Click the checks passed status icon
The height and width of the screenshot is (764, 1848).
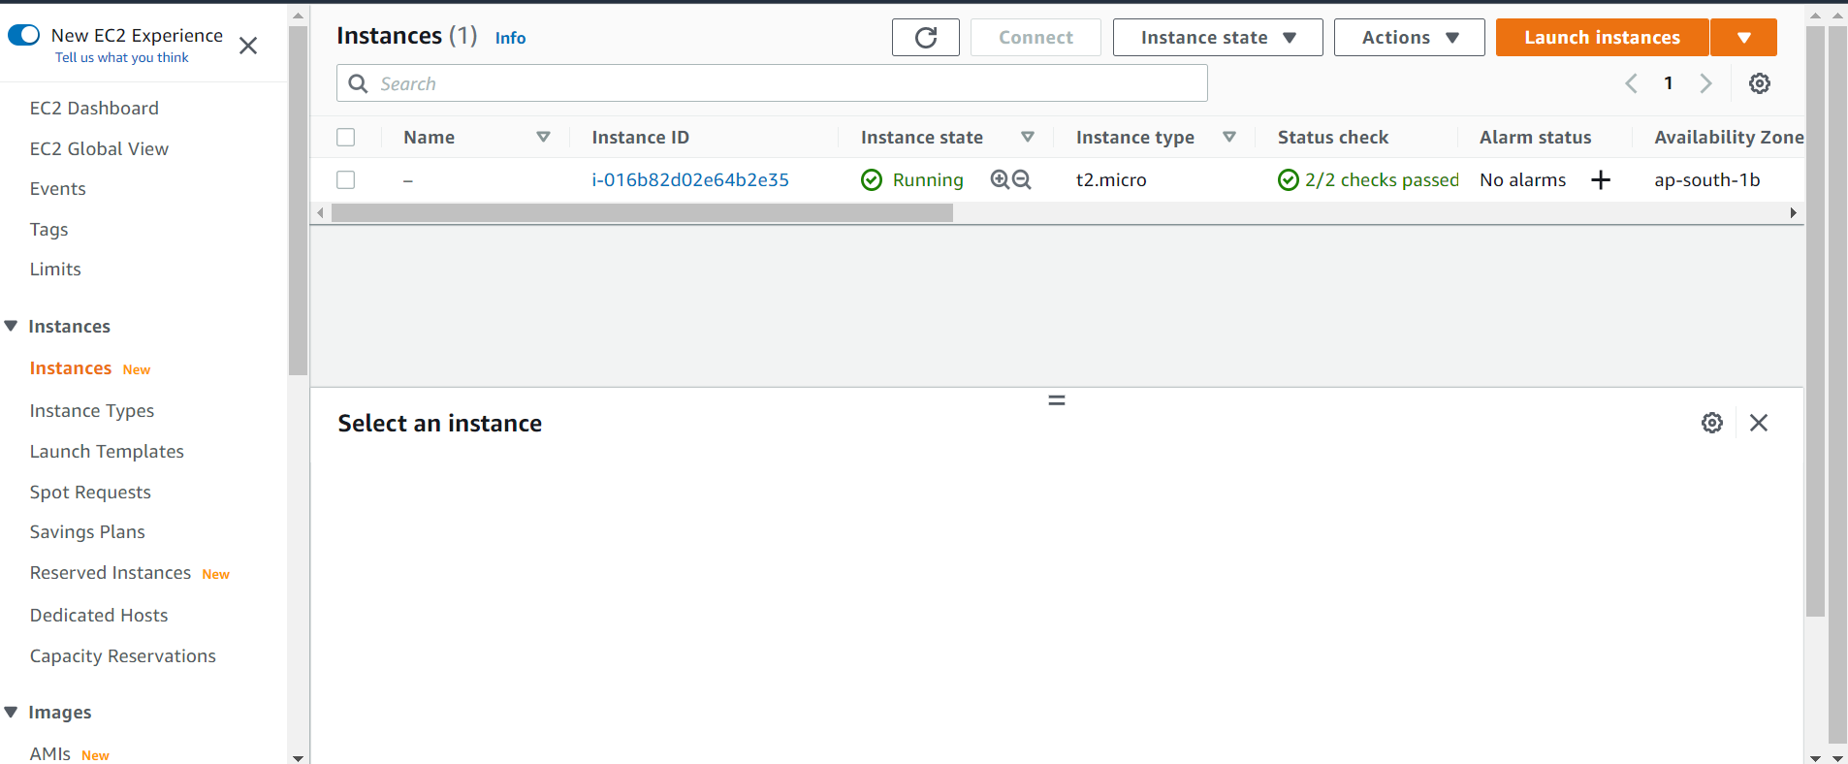(1289, 179)
